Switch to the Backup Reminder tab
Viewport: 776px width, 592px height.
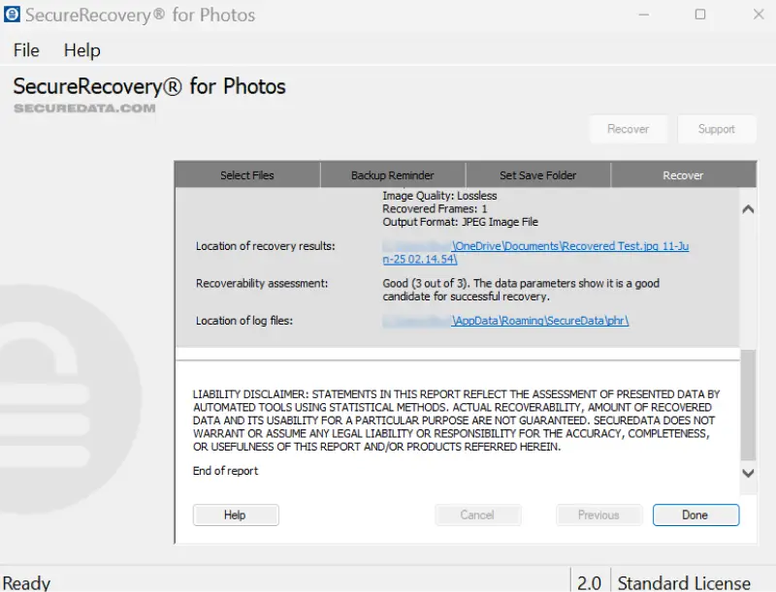point(393,175)
